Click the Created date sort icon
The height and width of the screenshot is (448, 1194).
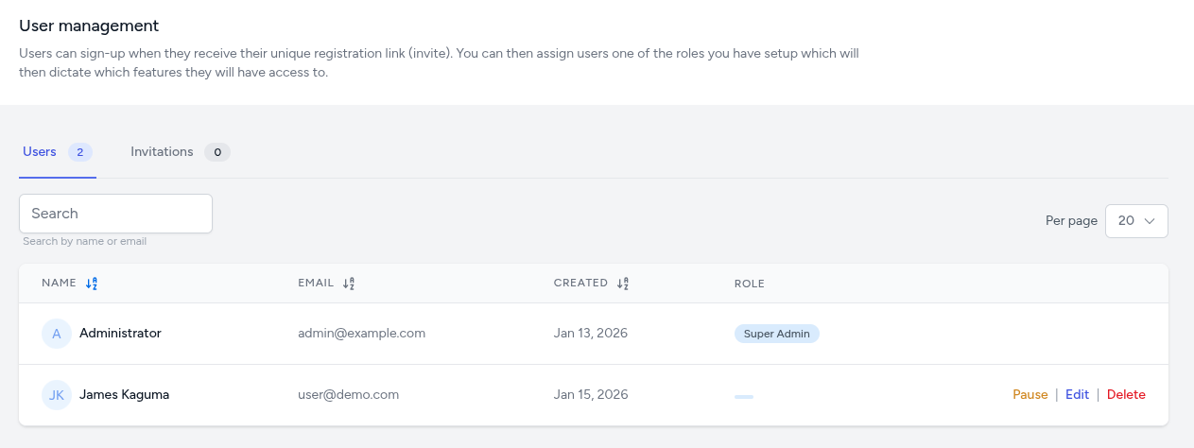tap(623, 284)
